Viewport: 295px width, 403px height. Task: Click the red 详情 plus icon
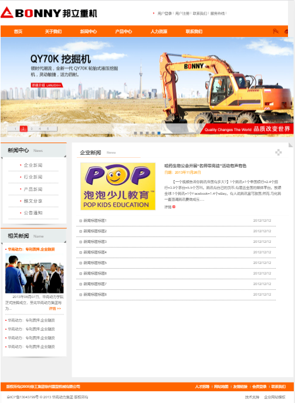tap(174, 207)
